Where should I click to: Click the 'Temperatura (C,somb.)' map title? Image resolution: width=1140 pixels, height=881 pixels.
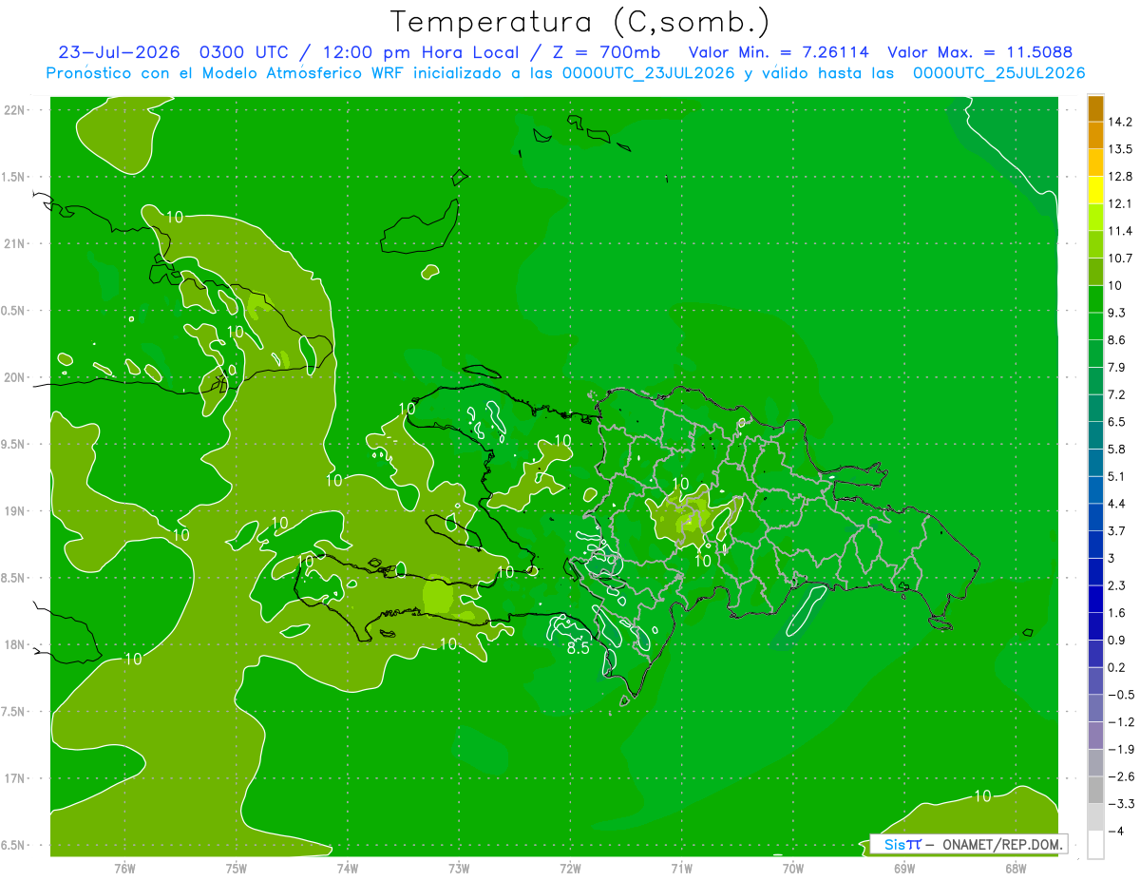click(580, 22)
